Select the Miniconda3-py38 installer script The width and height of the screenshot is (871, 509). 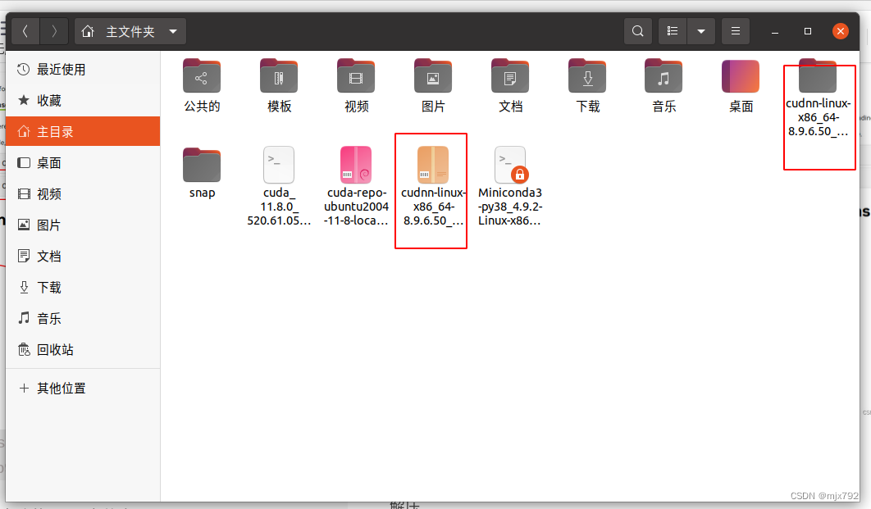pos(511,165)
